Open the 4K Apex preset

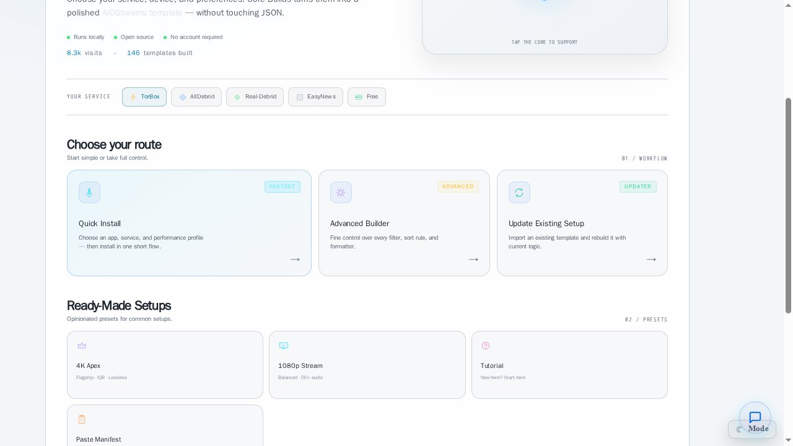click(165, 365)
